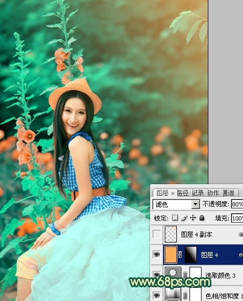Close the 图层 tab with its X
Viewport: 243px width, 301px height.
pos(173,193)
